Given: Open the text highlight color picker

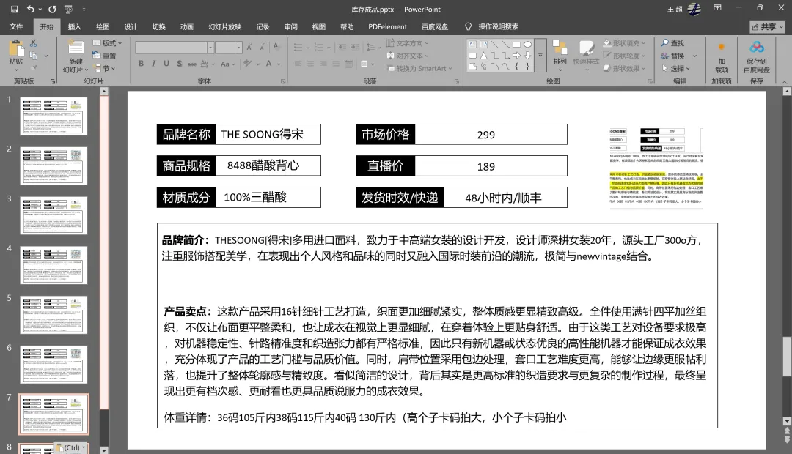Looking at the screenshot, I should (251, 64).
